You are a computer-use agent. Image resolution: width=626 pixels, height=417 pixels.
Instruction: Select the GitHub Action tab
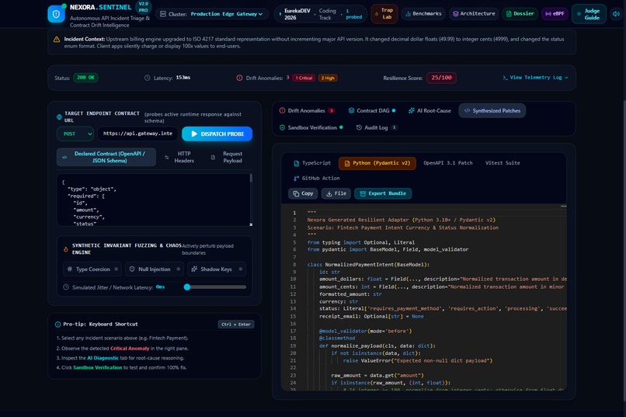(x=317, y=179)
